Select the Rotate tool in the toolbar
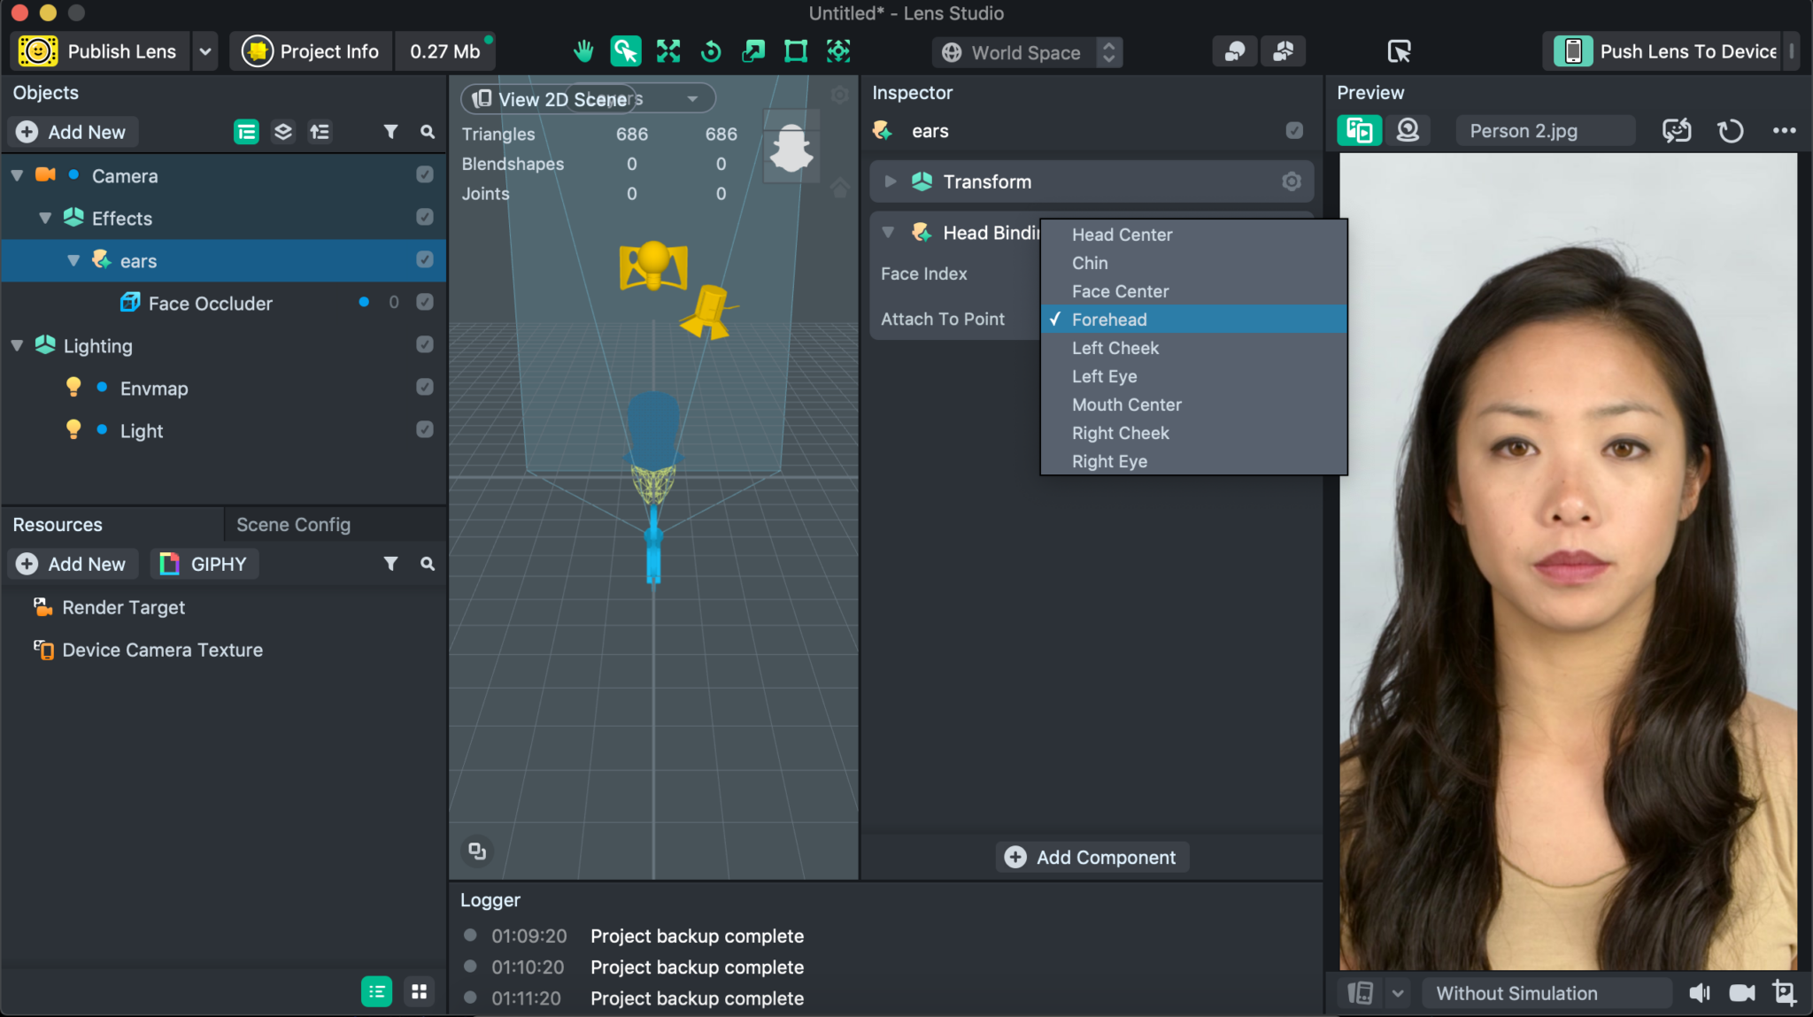The width and height of the screenshot is (1813, 1017). click(713, 50)
